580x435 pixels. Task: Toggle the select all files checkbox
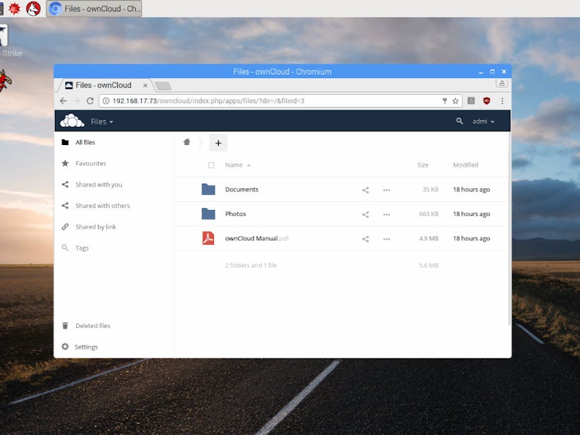pyautogui.click(x=211, y=165)
